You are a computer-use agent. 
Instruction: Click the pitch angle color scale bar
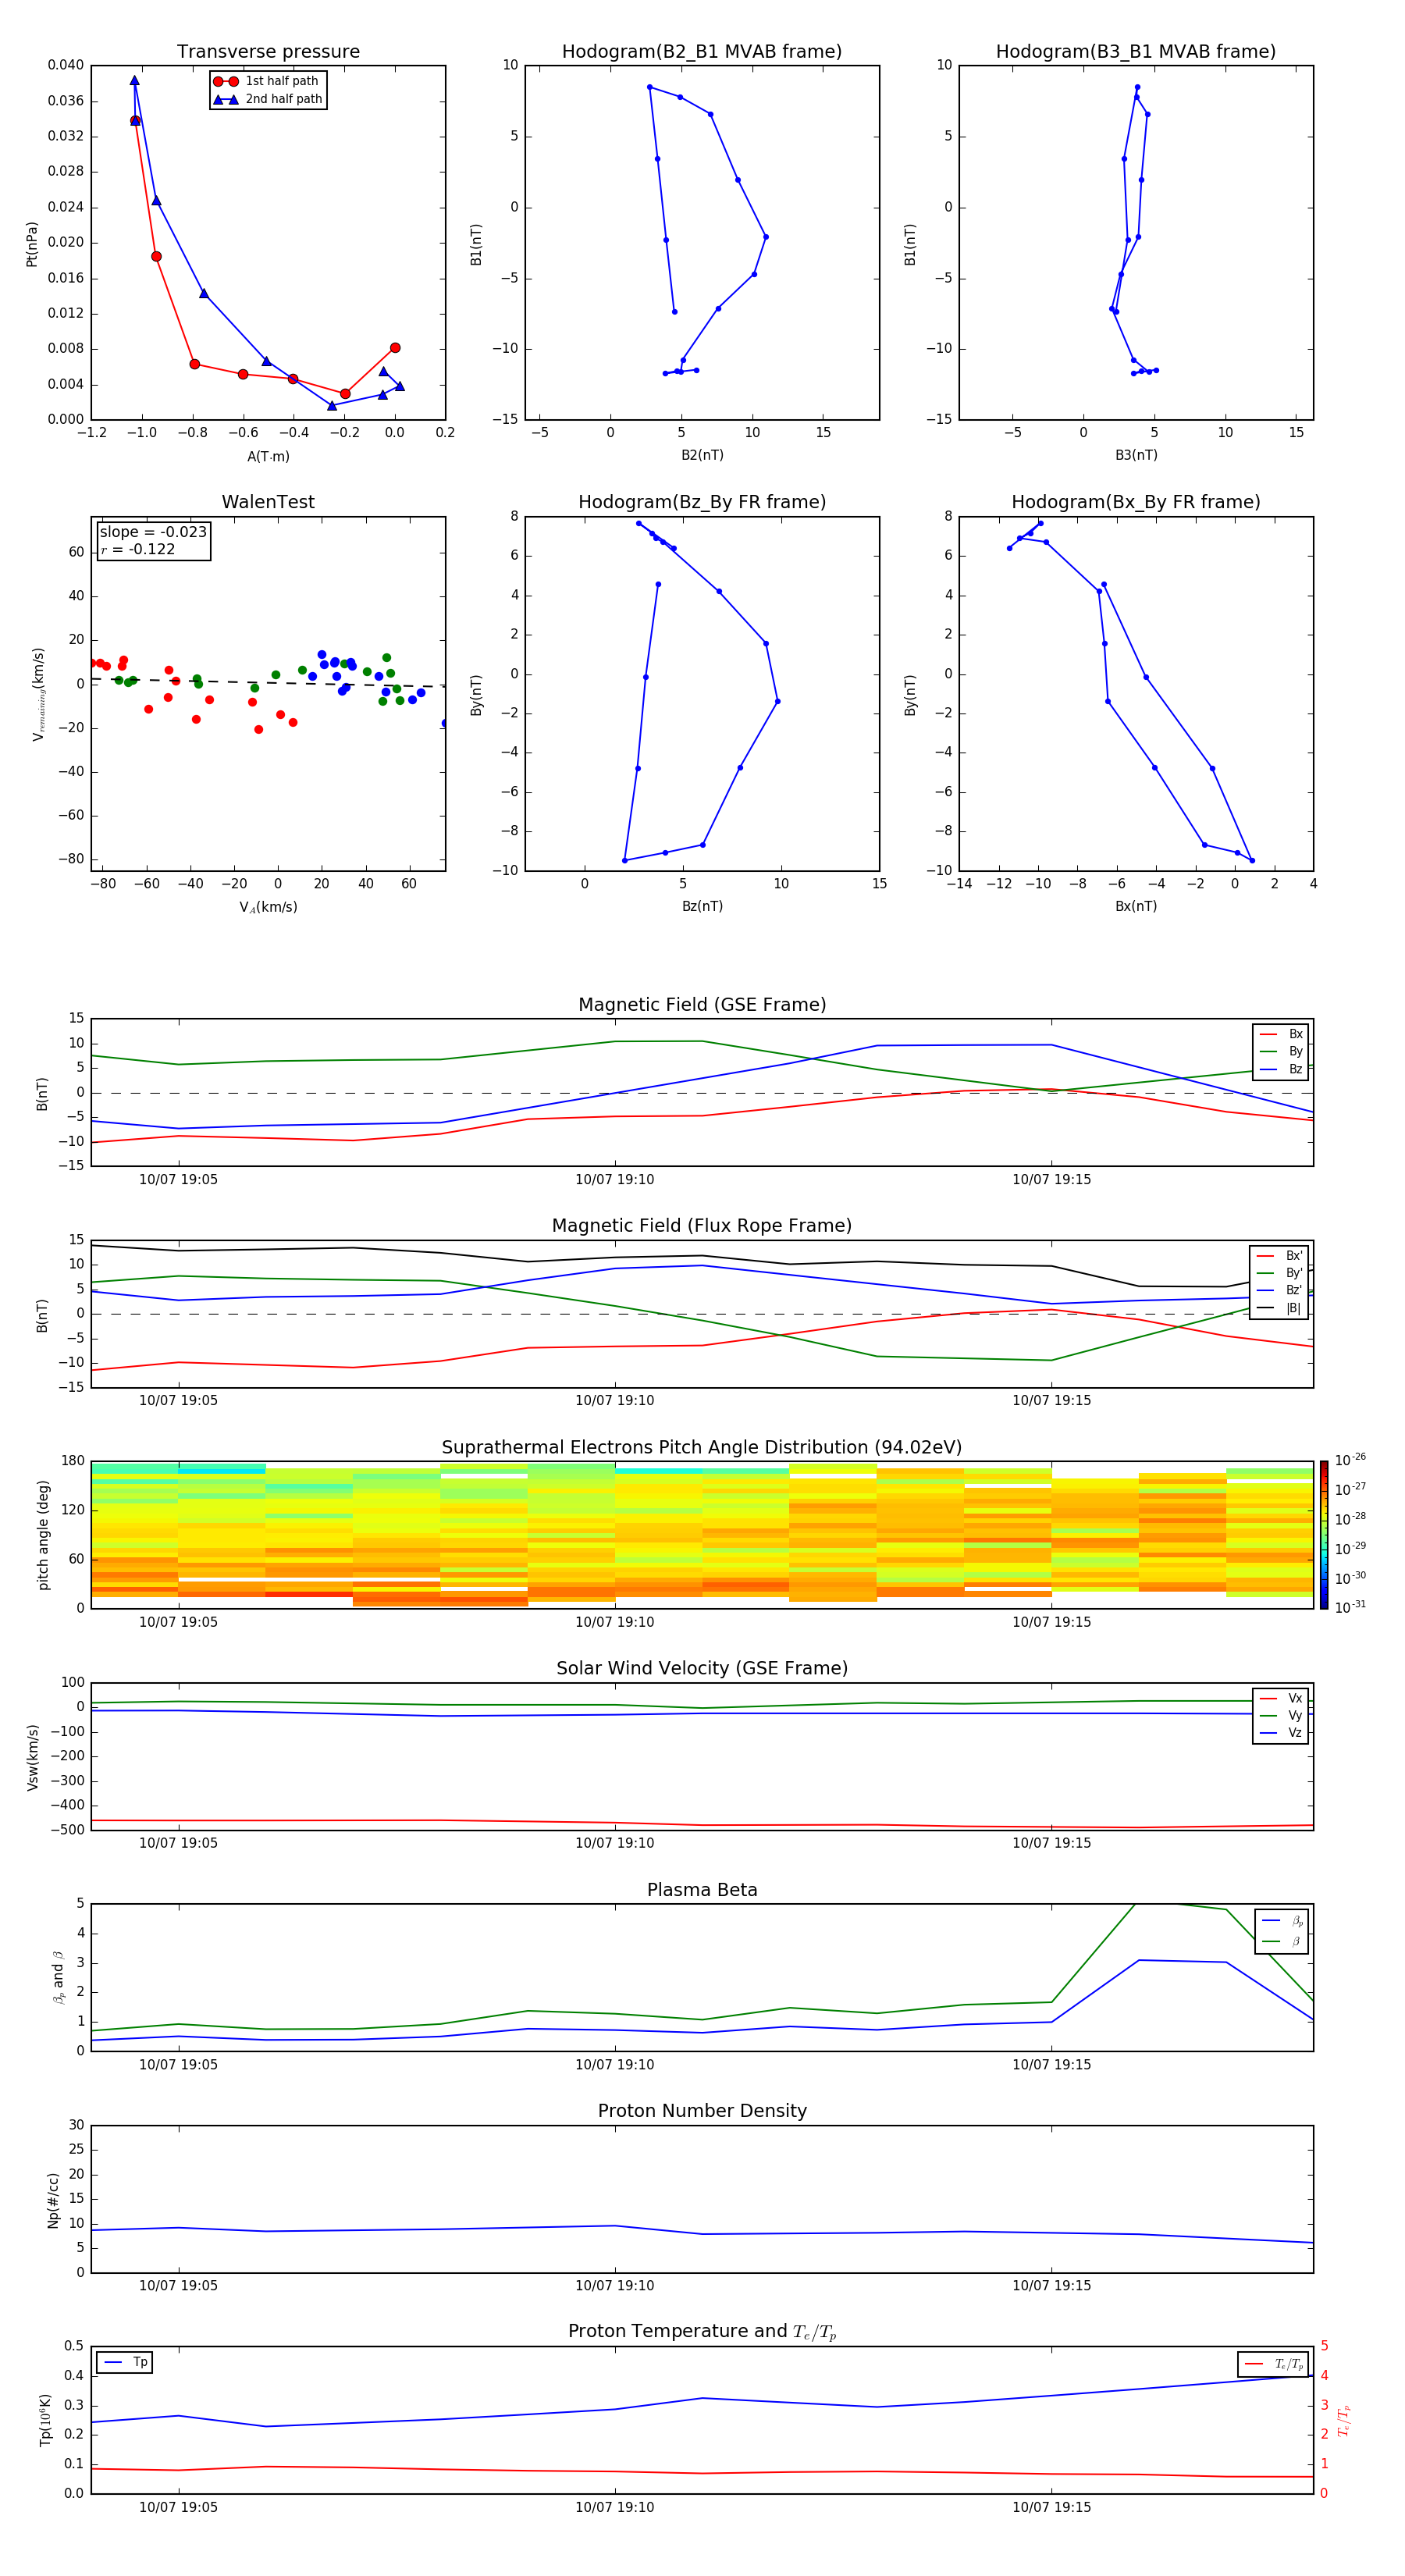point(1324,1535)
